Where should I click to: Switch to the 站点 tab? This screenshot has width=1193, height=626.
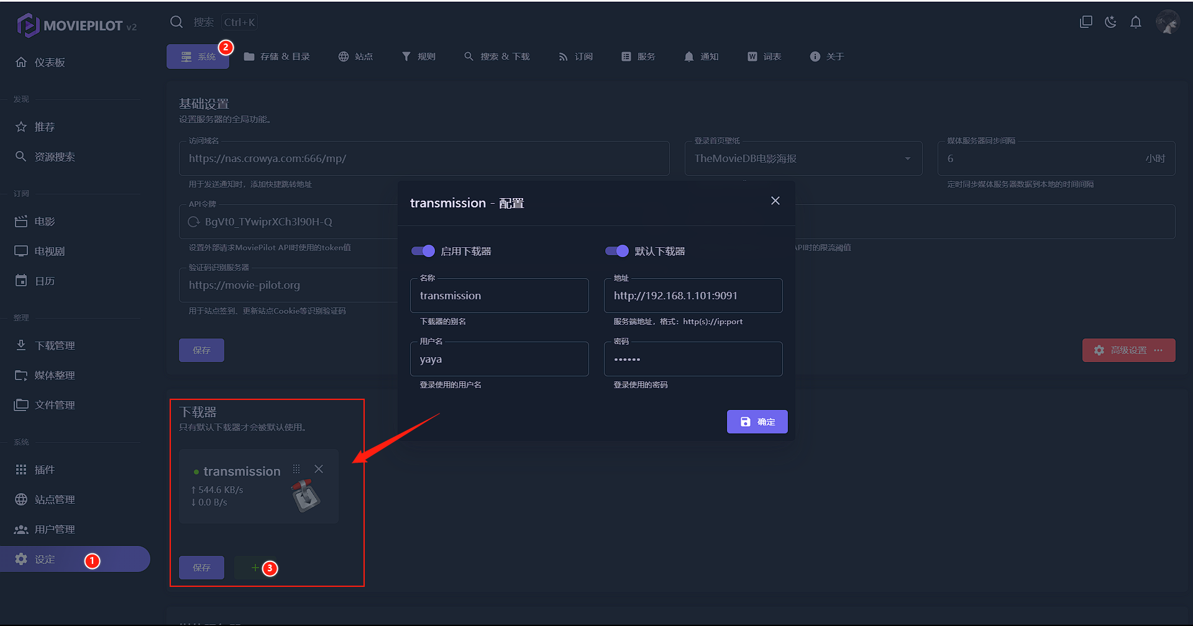(x=355, y=57)
